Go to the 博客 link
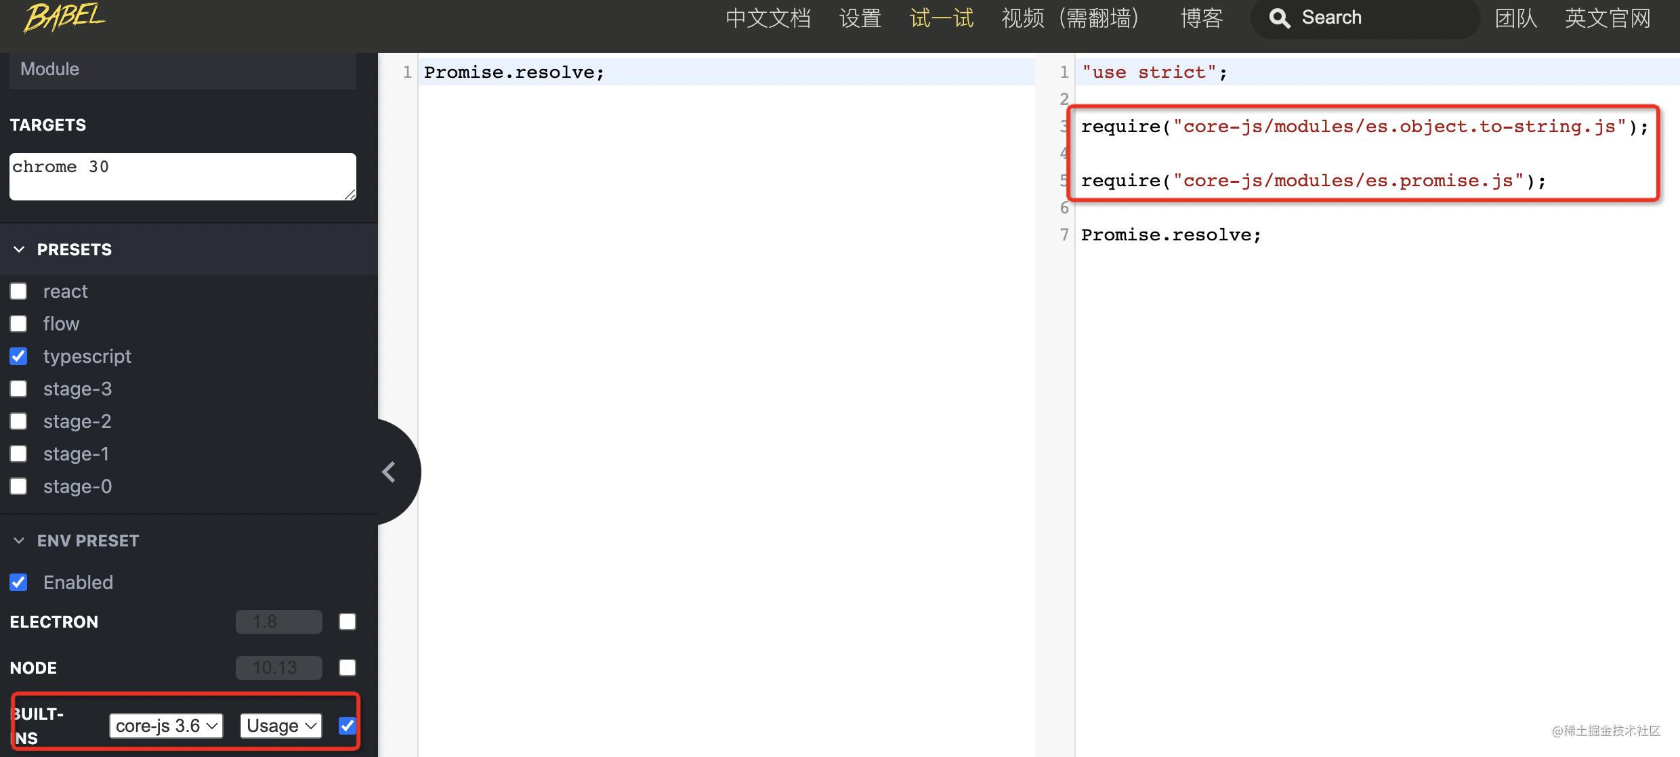1680x757 pixels. click(1202, 18)
